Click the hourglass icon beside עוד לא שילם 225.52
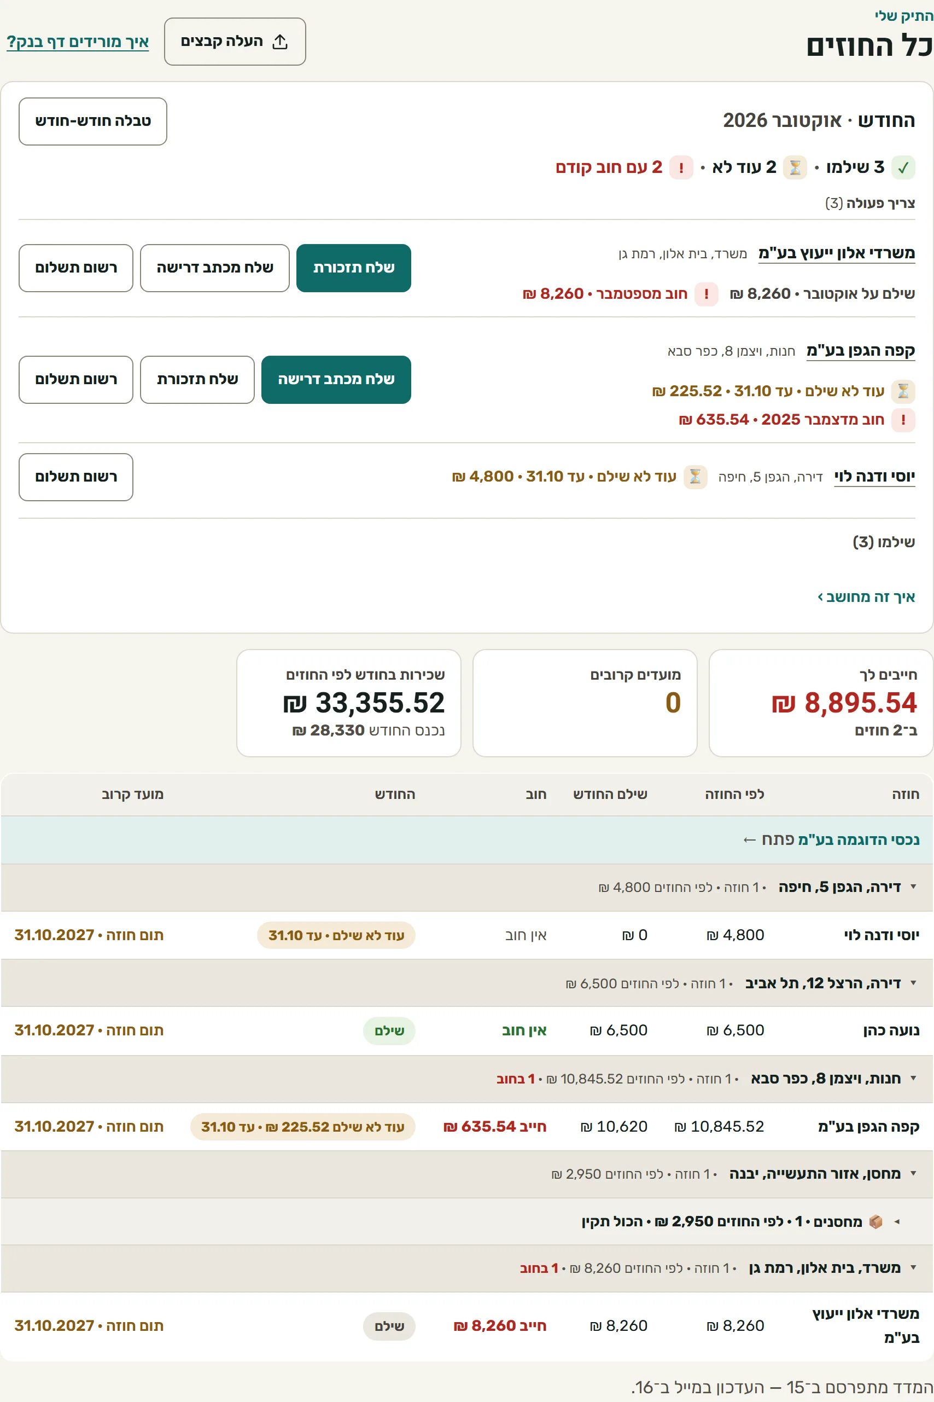Image resolution: width=934 pixels, height=1402 pixels. (903, 391)
